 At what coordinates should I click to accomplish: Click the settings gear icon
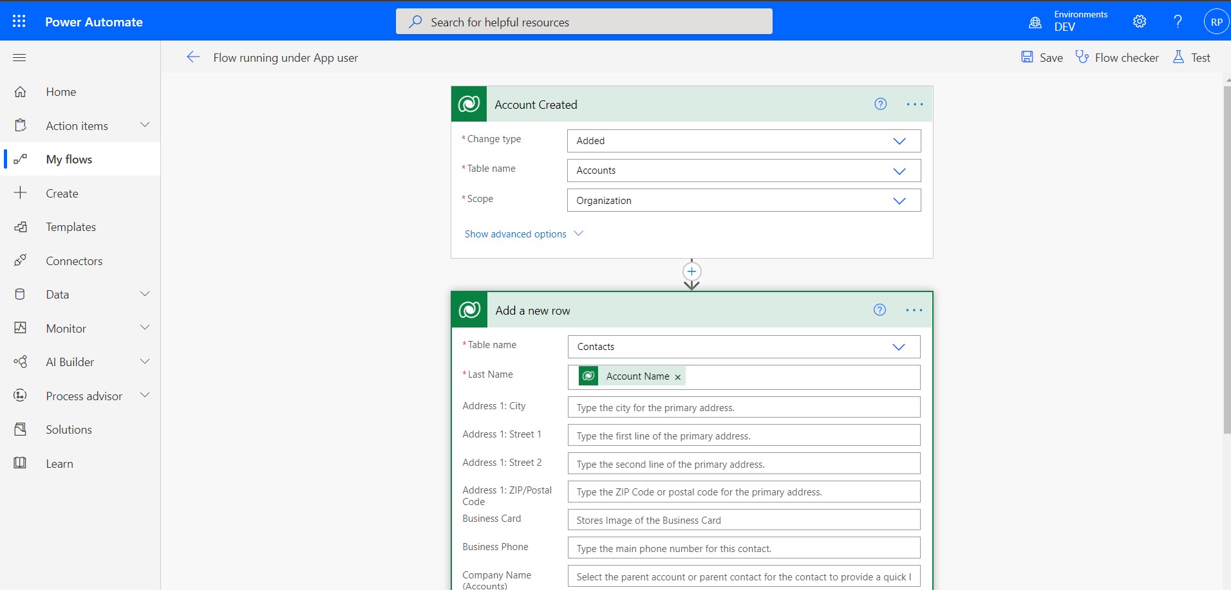[x=1139, y=21]
